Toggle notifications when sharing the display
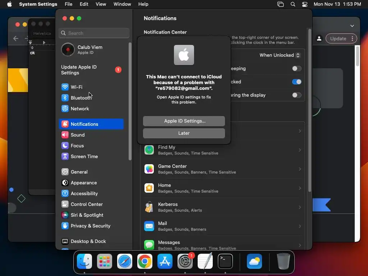The height and width of the screenshot is (276, 368). [296, 95]
